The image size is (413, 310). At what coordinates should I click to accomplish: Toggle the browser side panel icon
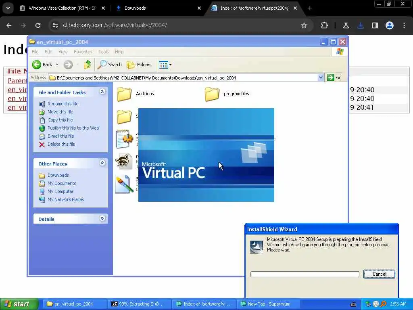pyautogui.click(x=375, y=25)
